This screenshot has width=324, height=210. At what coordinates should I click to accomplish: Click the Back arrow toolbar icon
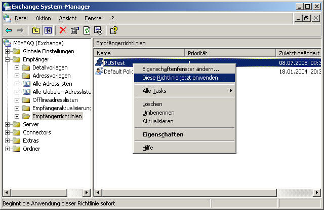tap(9, 30)
